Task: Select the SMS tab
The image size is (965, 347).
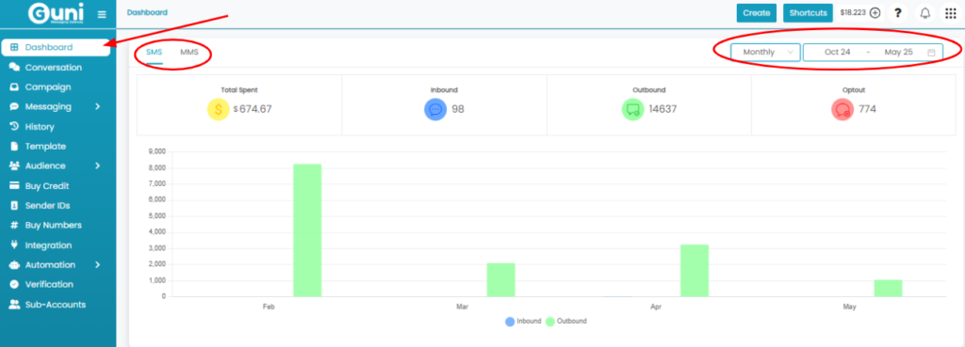Action: point(154,53)
